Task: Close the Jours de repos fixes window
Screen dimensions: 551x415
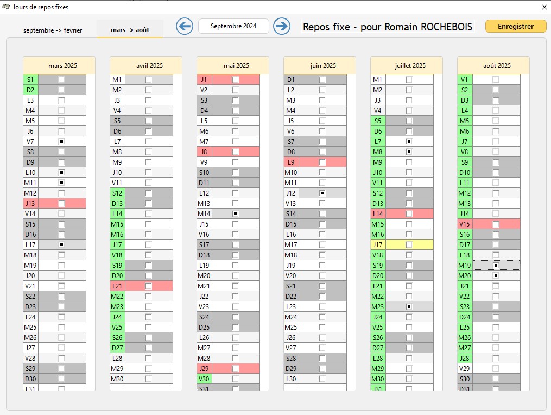Action: (x=544, y=7)
